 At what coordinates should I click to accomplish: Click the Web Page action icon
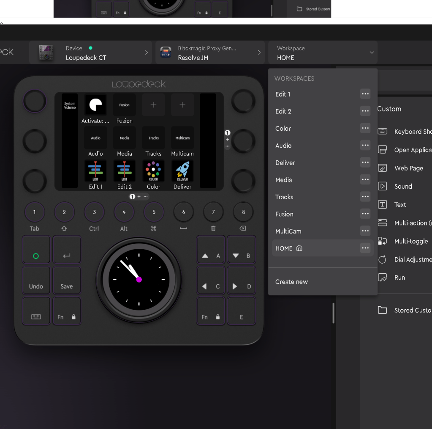382,168
